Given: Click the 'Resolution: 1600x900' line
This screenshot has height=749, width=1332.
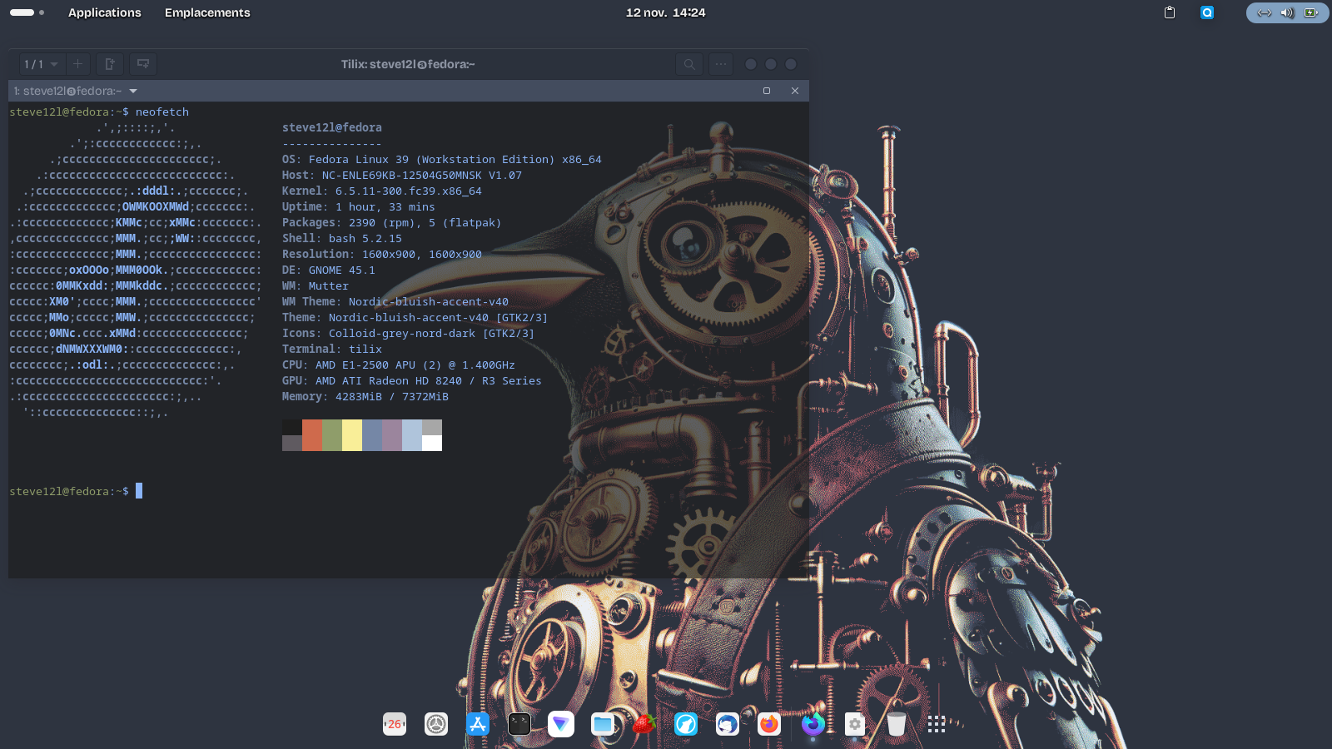Looking at the screenshot, I should [381, 254].
